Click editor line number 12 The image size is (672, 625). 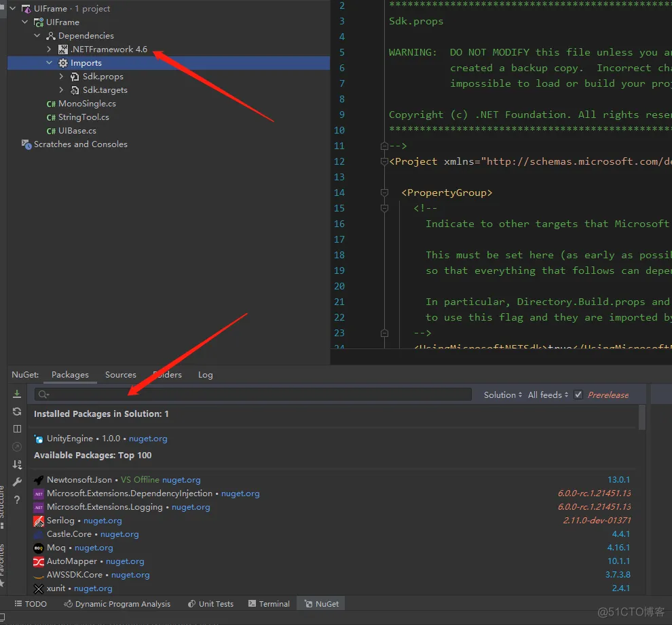[x=339, y=161]
